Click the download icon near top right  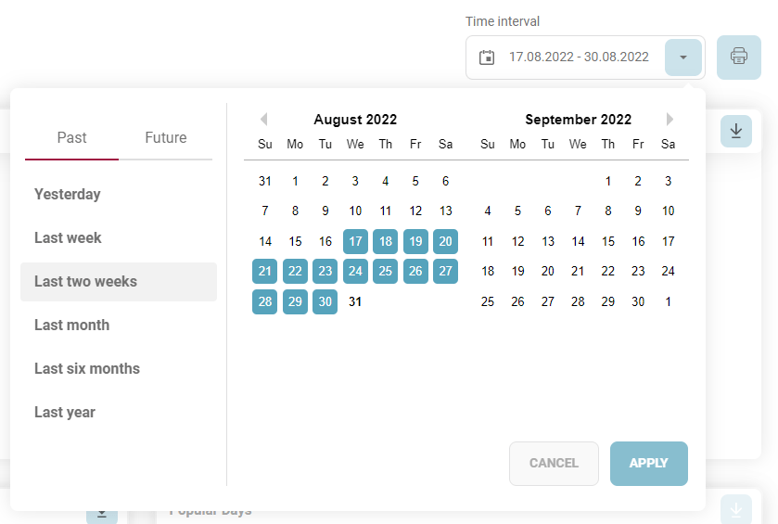coord(736,132)
